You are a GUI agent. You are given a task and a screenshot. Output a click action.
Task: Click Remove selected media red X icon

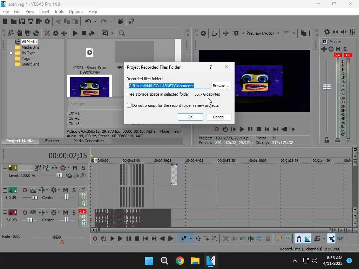(x=47, y=33)
